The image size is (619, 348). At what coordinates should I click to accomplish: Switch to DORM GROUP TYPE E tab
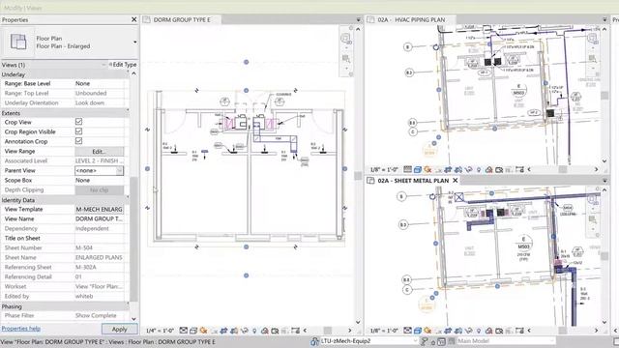point(182,19)
